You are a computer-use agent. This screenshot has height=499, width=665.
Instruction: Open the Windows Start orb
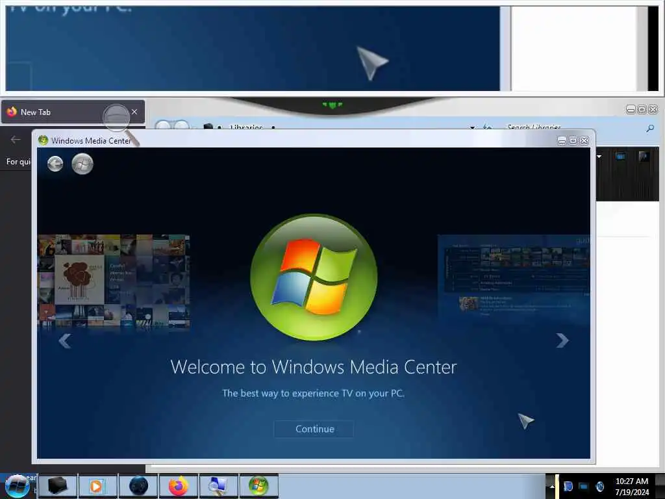pos(17,486)
